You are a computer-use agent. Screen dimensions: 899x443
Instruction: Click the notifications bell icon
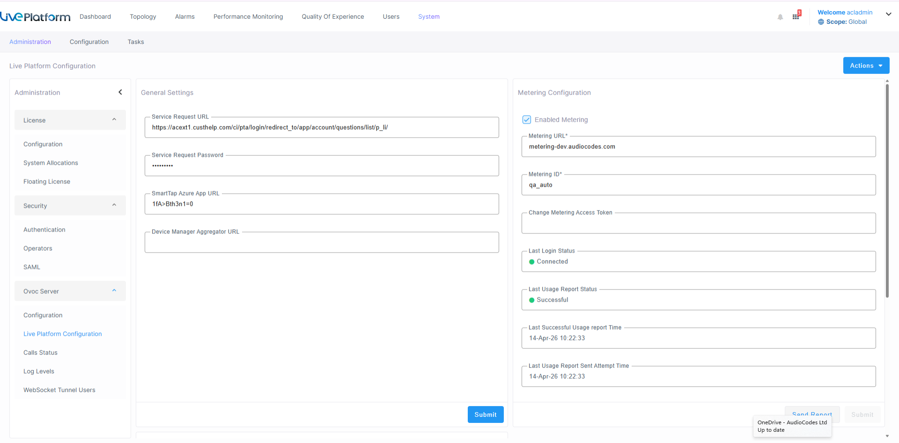coord(780,17)
